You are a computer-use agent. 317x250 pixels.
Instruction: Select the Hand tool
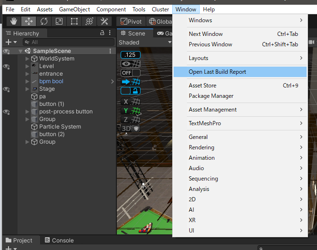point(14,21)
